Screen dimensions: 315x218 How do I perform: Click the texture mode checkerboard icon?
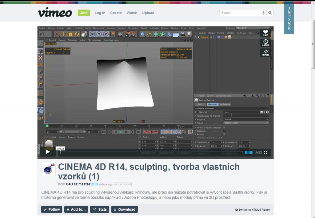[x=41, y=58]
